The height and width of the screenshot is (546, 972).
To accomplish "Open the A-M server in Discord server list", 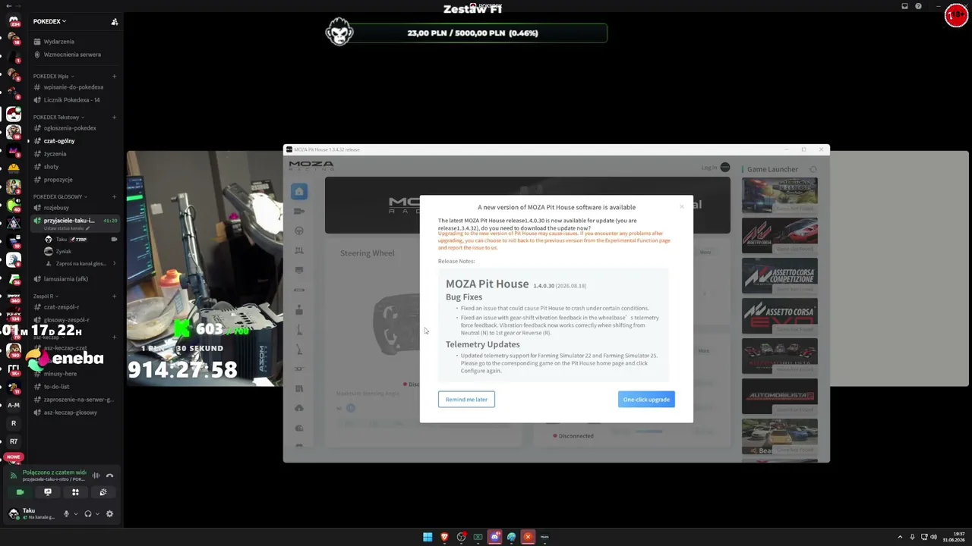I will [x=14, y=405].
